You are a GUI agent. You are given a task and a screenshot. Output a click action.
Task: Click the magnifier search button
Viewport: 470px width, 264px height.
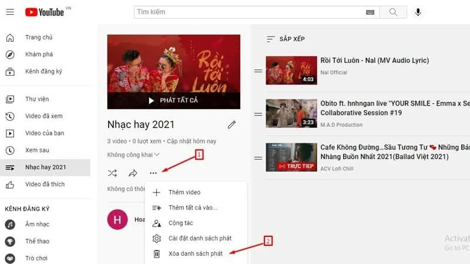(393, 12)
